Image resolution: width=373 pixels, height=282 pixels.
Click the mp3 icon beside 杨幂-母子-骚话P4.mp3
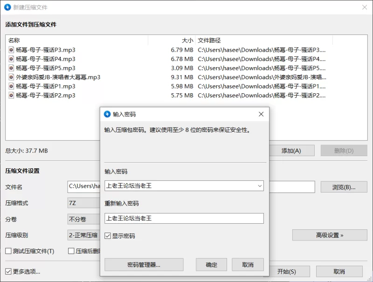(11, 59)
